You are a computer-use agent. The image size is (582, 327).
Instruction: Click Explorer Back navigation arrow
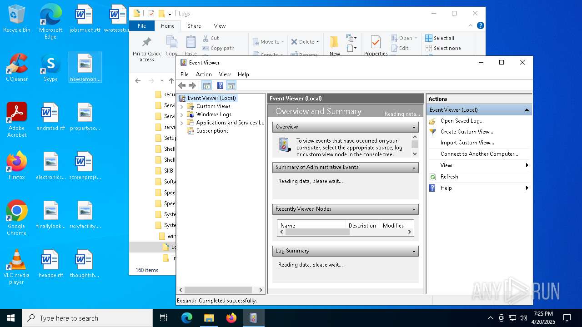coord(138,81)
